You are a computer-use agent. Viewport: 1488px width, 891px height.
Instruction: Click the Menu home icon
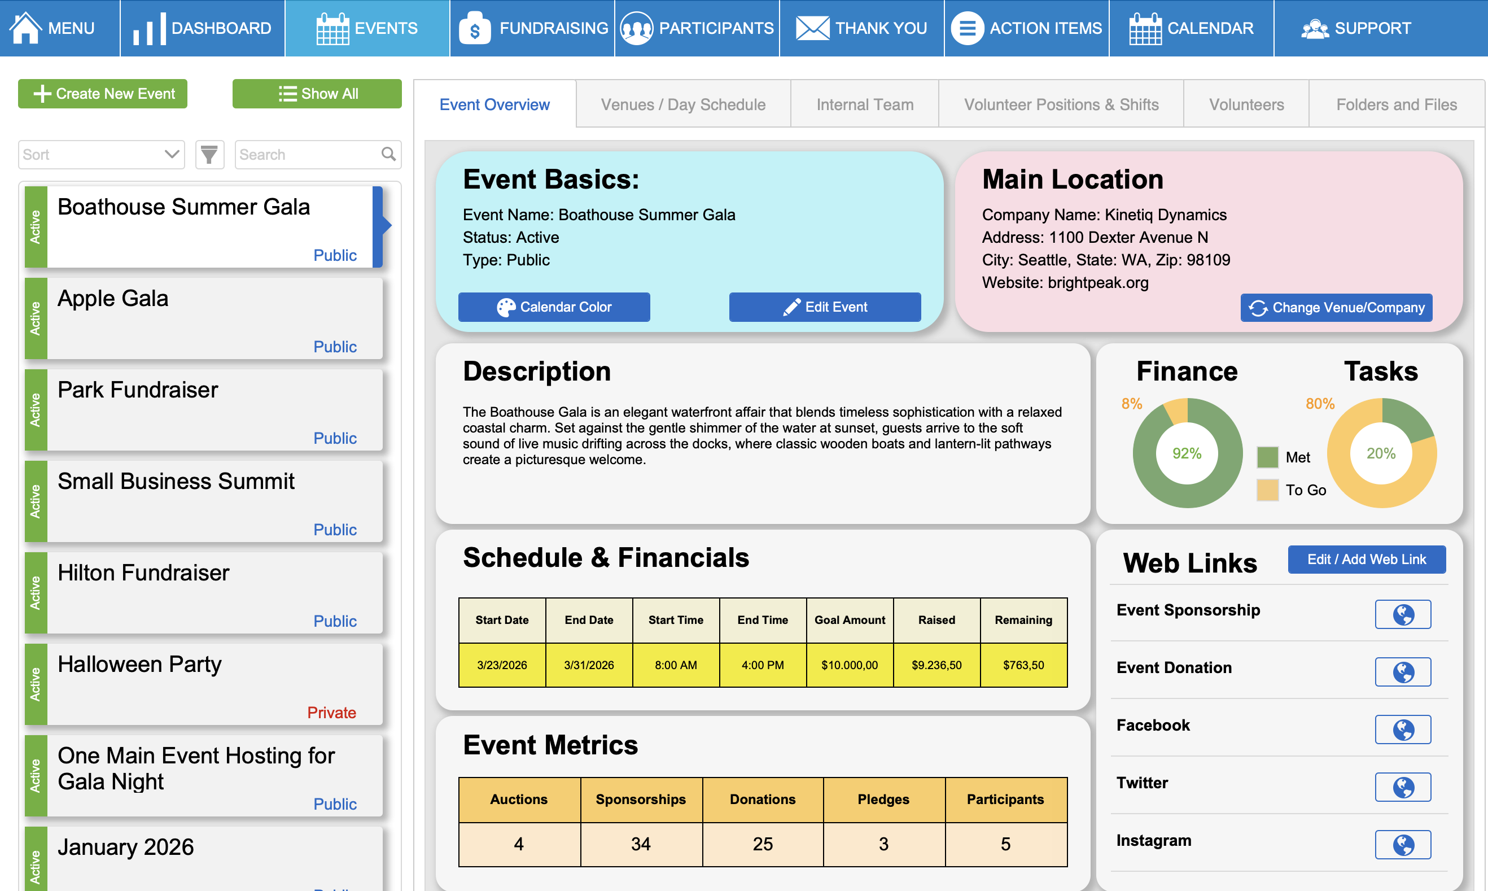[25, 28]
